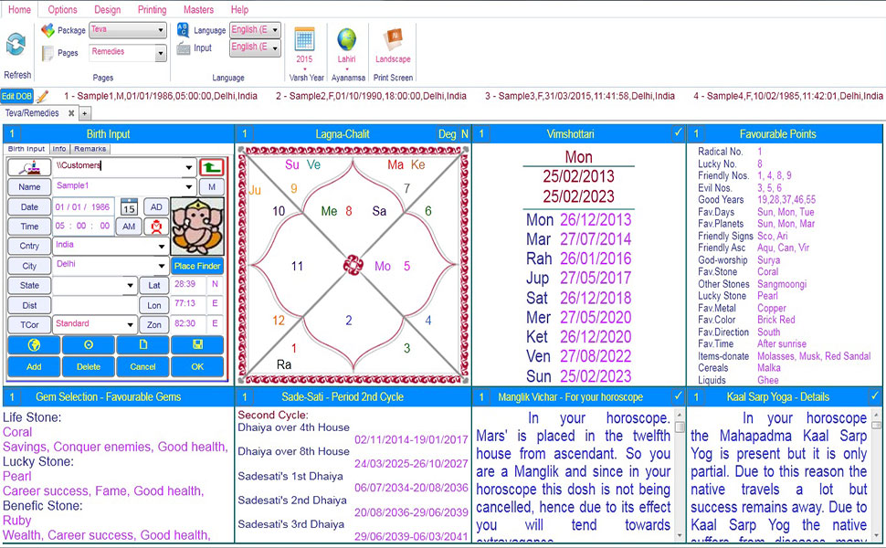Select Sample3 record in the list bar
Viewport: 886px width, 548px height.
pyautogui.click(x=580, y=96)
